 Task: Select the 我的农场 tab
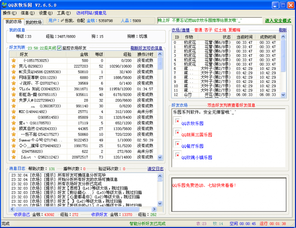[x=14, y=22]
